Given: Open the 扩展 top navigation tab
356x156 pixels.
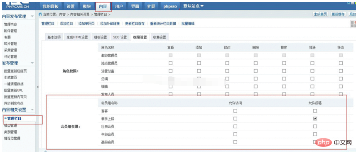Looking at the screenshot, I should (151, 6).
